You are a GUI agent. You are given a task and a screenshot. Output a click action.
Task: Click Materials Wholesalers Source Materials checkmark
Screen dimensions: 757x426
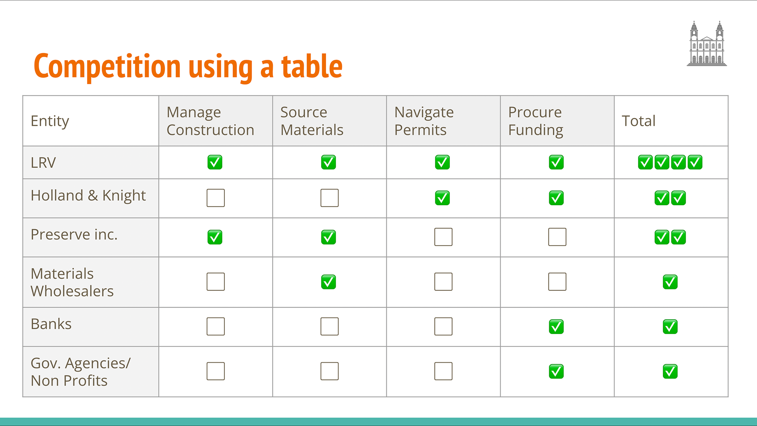click(x=328, y=282)
